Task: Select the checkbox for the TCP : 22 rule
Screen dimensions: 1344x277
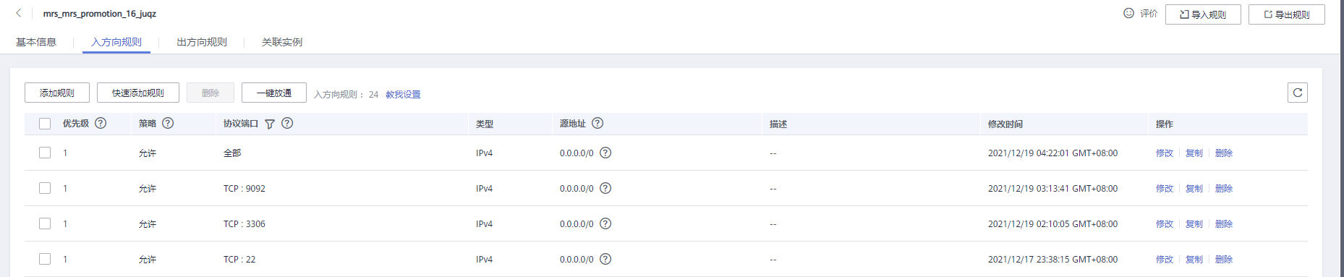Action: (x=45, y=259)
